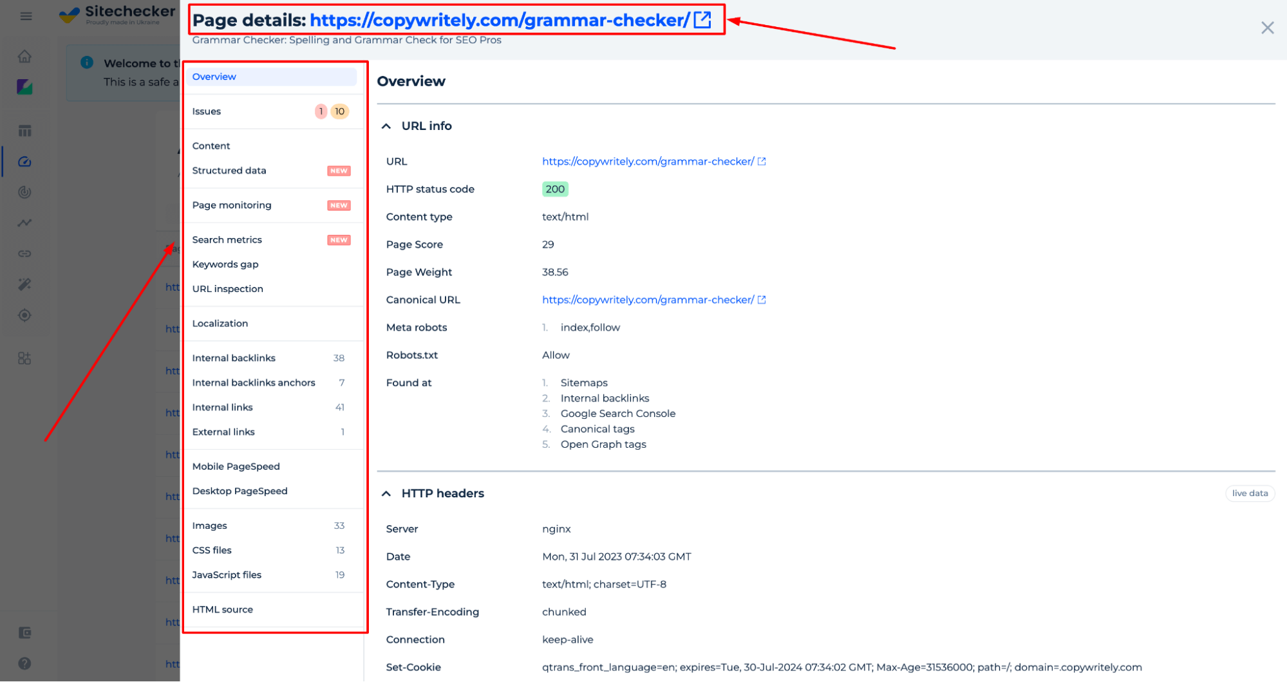Open the trend line rank tracker icon

click(24, 223)
